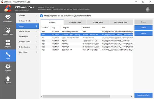Sort by the Key column header
The width and height of the screenshot is (154, 99).
[56, 28]
